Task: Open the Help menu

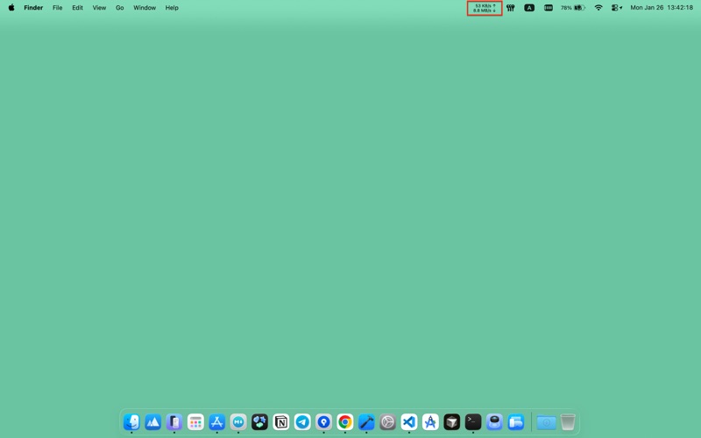Action: click(172, 8)
